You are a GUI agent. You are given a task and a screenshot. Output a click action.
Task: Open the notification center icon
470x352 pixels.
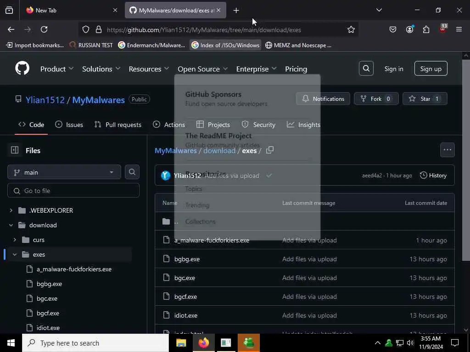tap(455, 343)
